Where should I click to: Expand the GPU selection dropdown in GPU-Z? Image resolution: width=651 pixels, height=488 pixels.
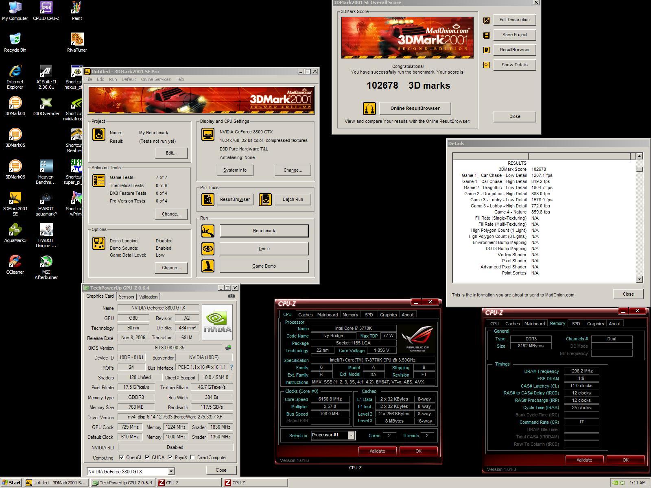coord(171,471)
